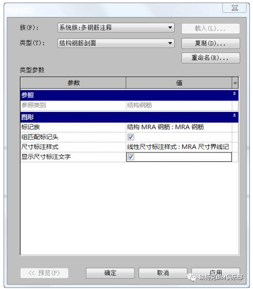Click the 参数 column header
Screen dimensions: 253x289
(73, 83)
